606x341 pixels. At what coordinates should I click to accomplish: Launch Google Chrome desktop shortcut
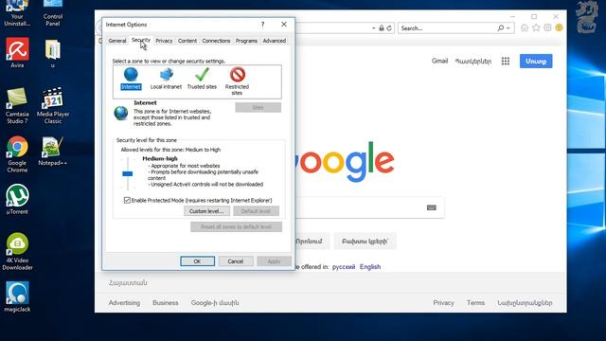point(17,153)
